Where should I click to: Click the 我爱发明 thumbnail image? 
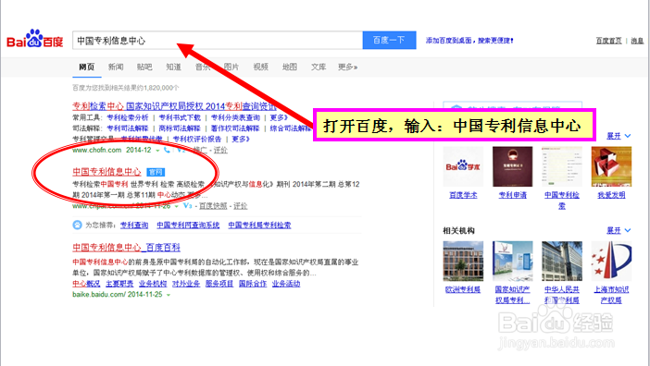(x=611, y=166)
